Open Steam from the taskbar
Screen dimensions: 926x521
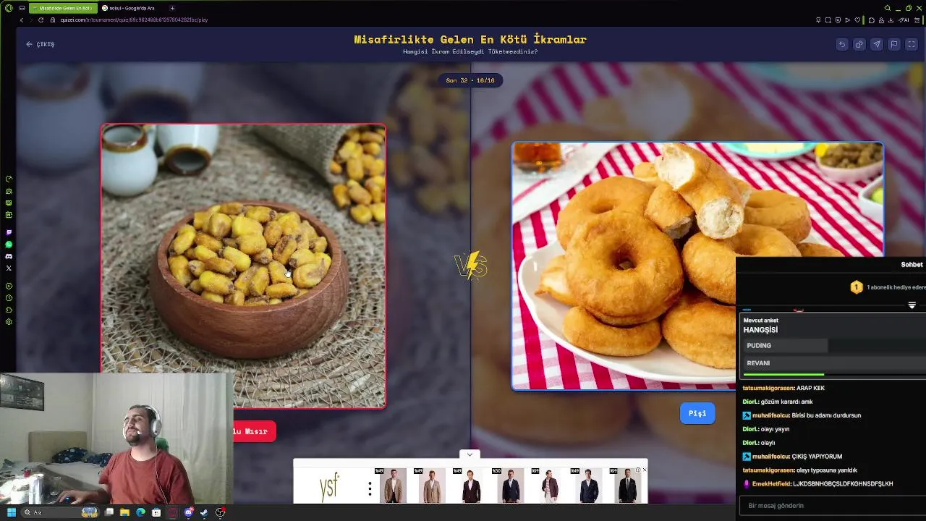[205, 512]
